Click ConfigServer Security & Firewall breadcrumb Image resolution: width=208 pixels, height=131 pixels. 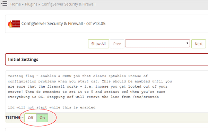[68, 4]
